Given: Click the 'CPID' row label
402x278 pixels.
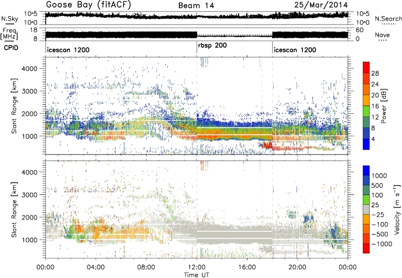Looking at the screenshot, I should [11, 48].
